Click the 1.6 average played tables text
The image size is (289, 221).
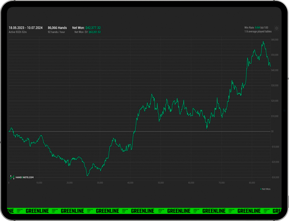tap(258, 32)
